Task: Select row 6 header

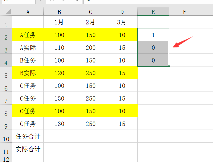Action: tap(6, 86)
